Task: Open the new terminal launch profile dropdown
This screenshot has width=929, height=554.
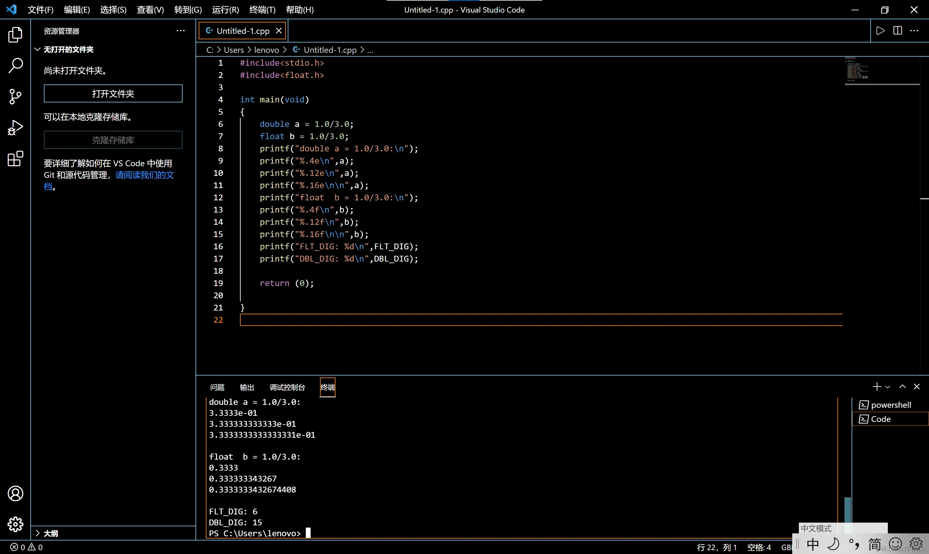Action: [x=888, y=387]
